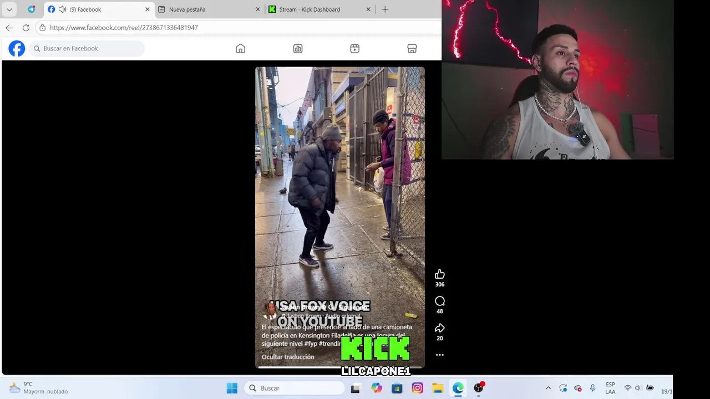Screen dimensions: 710x399
Task: Click Ocultar traducción link
Action: pos(288,357)
